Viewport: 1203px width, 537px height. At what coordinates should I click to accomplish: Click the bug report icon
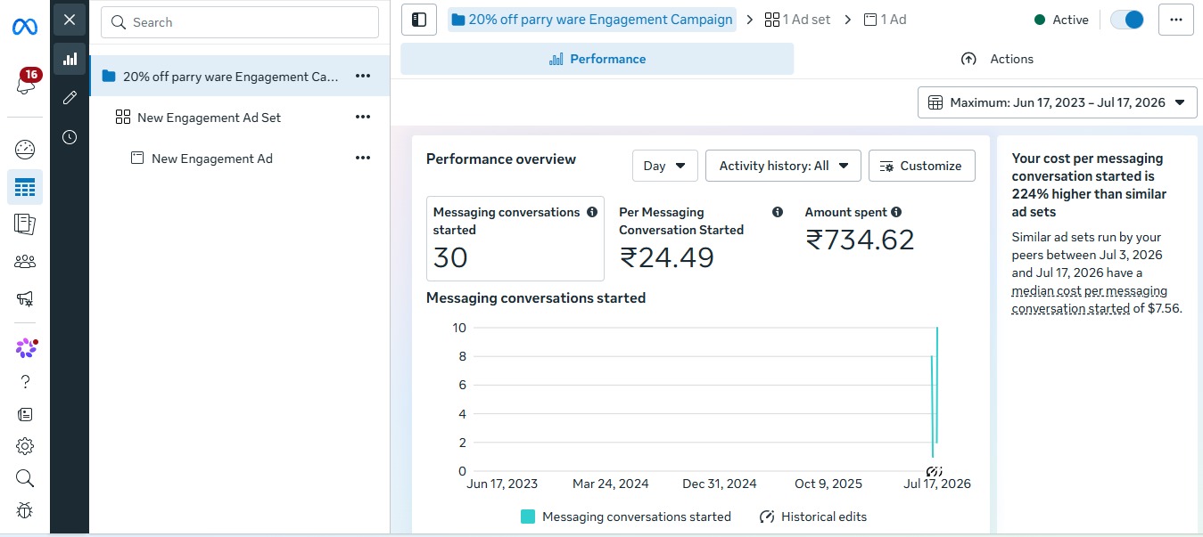click(25, 510)
